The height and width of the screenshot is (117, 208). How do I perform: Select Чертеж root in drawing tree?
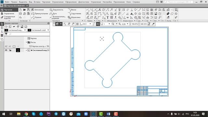32,38
